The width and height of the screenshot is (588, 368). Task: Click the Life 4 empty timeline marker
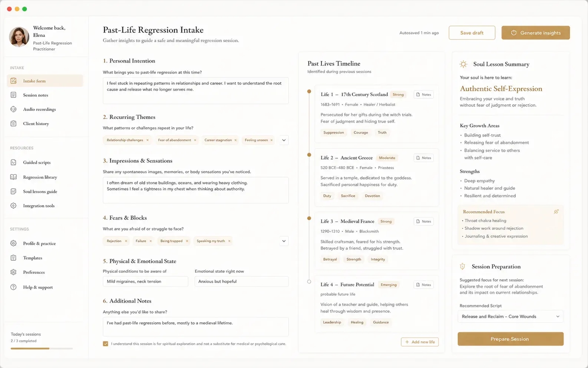pos(309,282)
